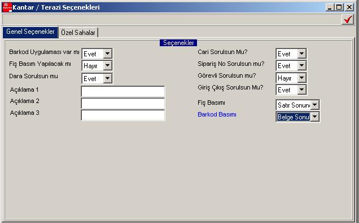
Task: Focus the Açıklama 1 input field
Action: pyautogui.click(x=123, y=91)
